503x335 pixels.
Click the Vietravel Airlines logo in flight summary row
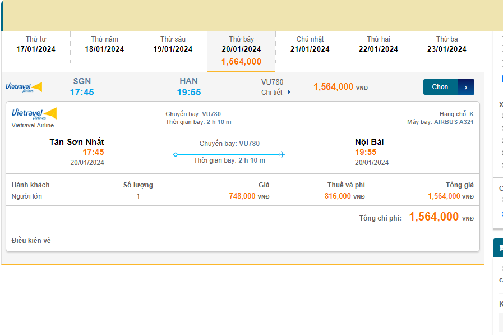coord(24,87)
